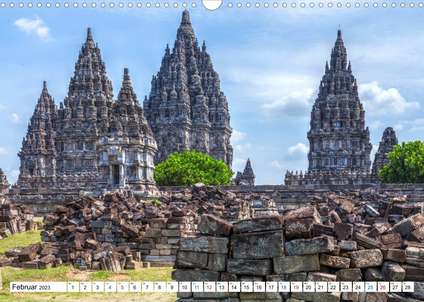This screenshot has width=424, height=302.
Task: Click Saturday 25 date cell
Action: pyautogui.click(x=370, y=287)
